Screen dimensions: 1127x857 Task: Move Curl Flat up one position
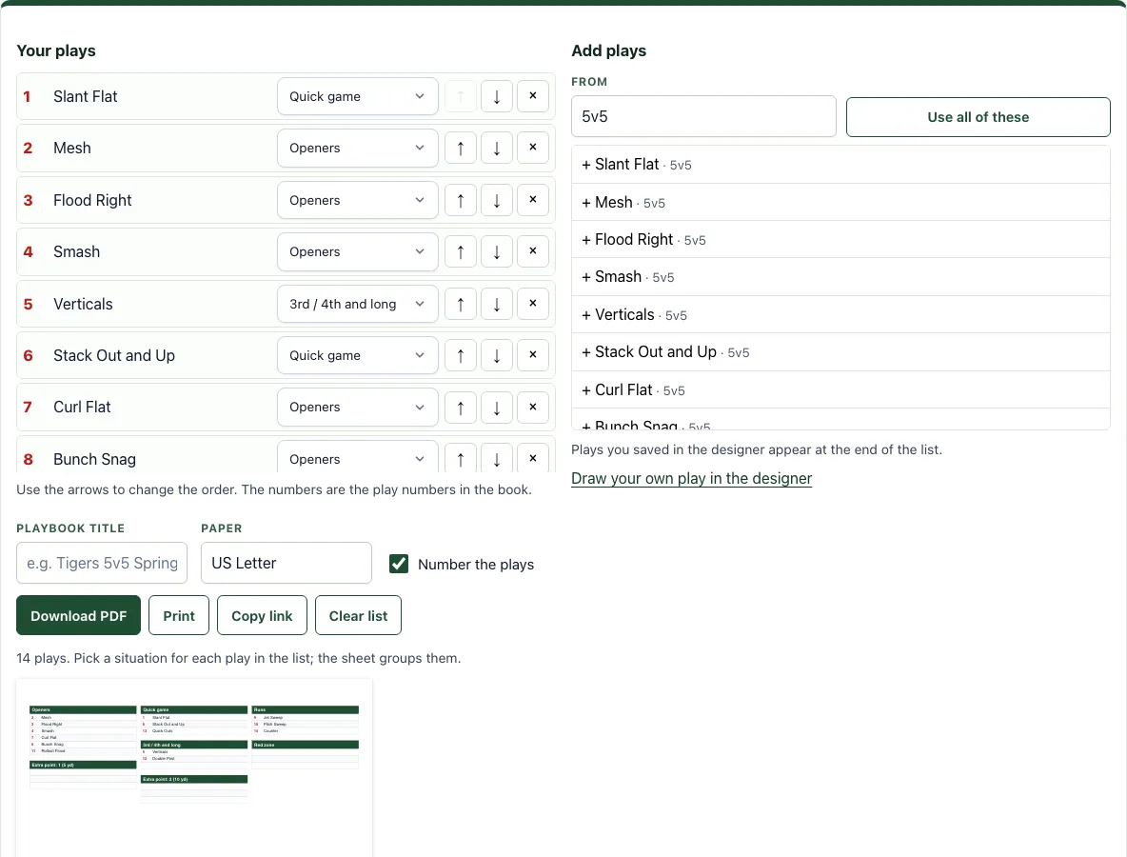[x=461, y=407]
